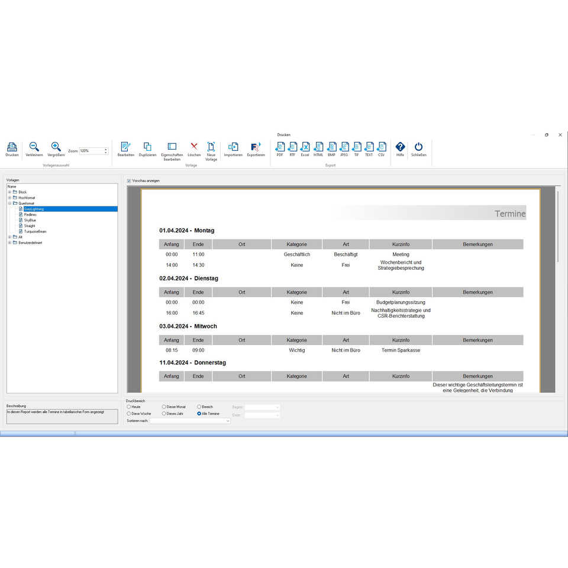The image size is (568, 568).
Task: Delete template with the red Löschen icon
Action: 194,146
